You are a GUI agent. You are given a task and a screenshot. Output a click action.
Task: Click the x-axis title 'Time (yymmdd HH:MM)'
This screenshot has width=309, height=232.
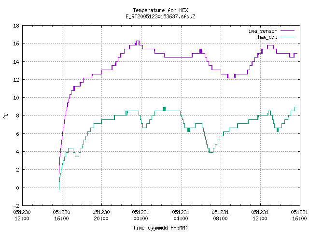pos(160,228)
